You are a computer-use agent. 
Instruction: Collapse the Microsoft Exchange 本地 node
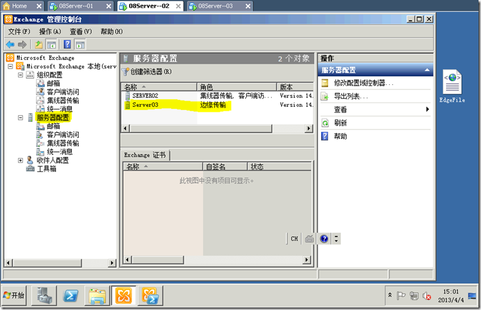pos(11,66)
